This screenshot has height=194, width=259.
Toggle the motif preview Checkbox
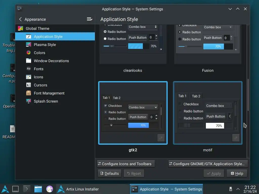180,104
